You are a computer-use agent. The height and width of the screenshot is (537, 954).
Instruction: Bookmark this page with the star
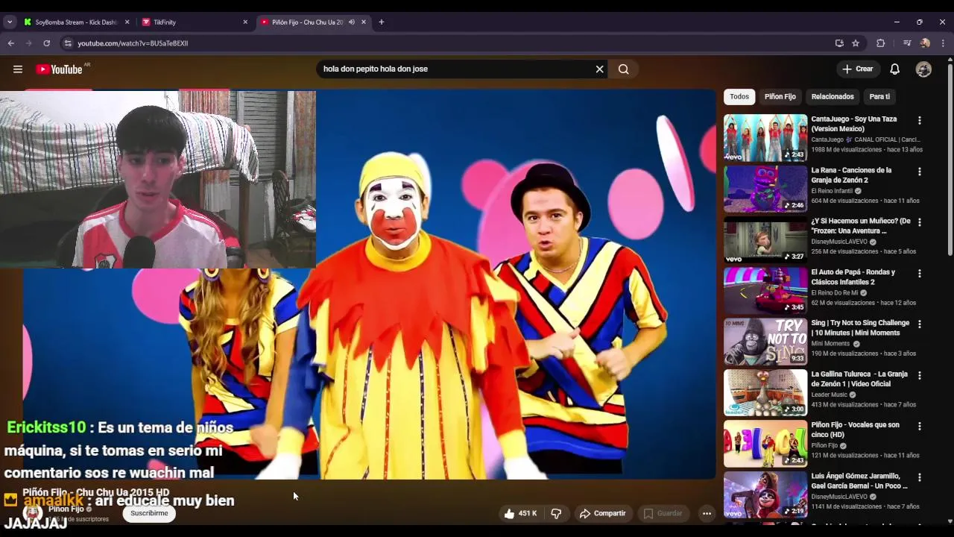[856, 43]
